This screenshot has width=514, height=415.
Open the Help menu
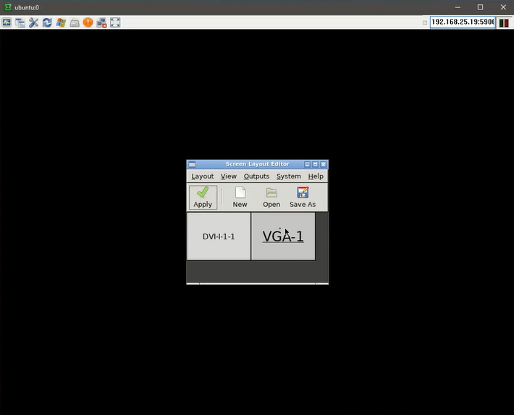pos(316,176)
